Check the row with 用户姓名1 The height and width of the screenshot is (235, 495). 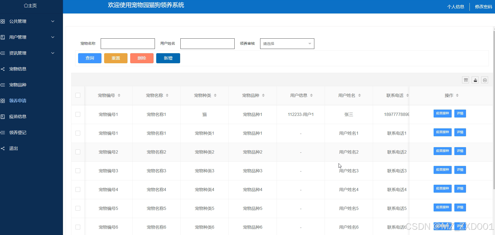78,133
